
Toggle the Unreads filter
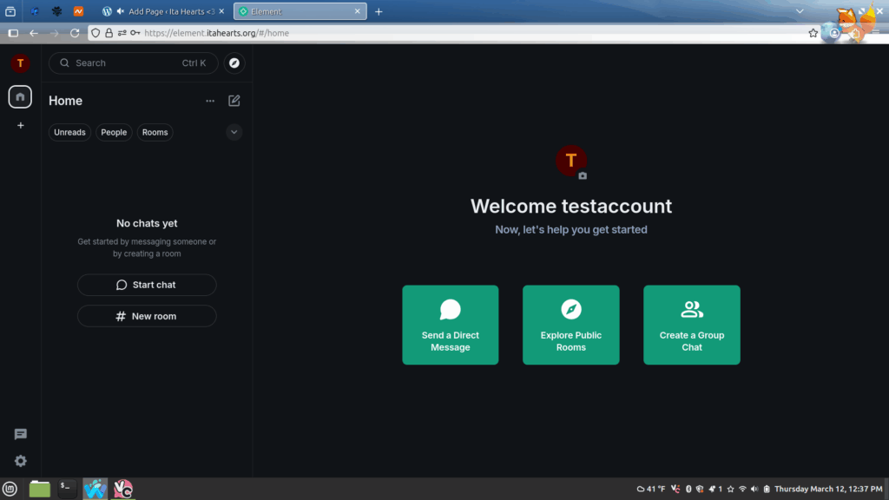[x=69, y=133]
